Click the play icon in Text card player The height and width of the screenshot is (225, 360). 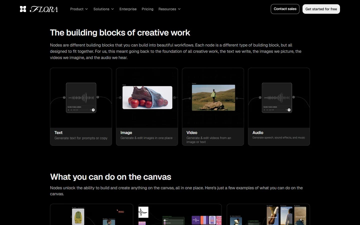[x=68, y=110]
